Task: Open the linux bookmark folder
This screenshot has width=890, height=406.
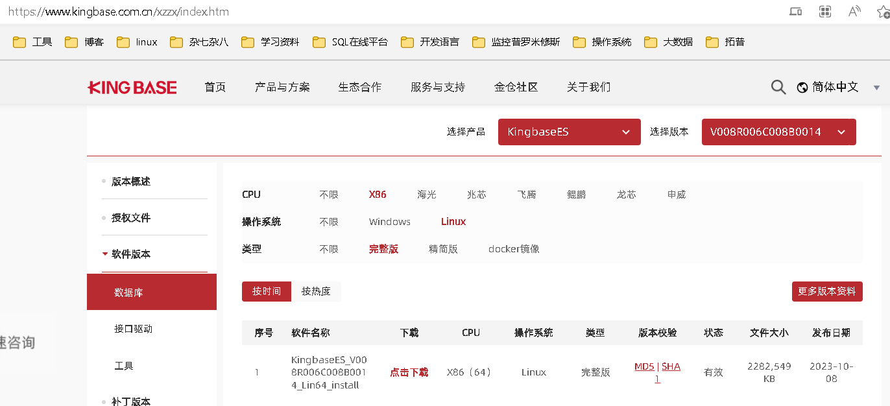Action: point(137,42)
